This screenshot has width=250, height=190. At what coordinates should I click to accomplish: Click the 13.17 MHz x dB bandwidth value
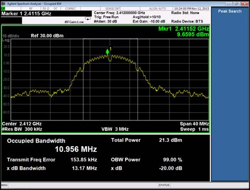[85, 168]
